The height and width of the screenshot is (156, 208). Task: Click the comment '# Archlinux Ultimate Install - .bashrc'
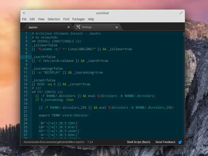(x=66, y=34)
